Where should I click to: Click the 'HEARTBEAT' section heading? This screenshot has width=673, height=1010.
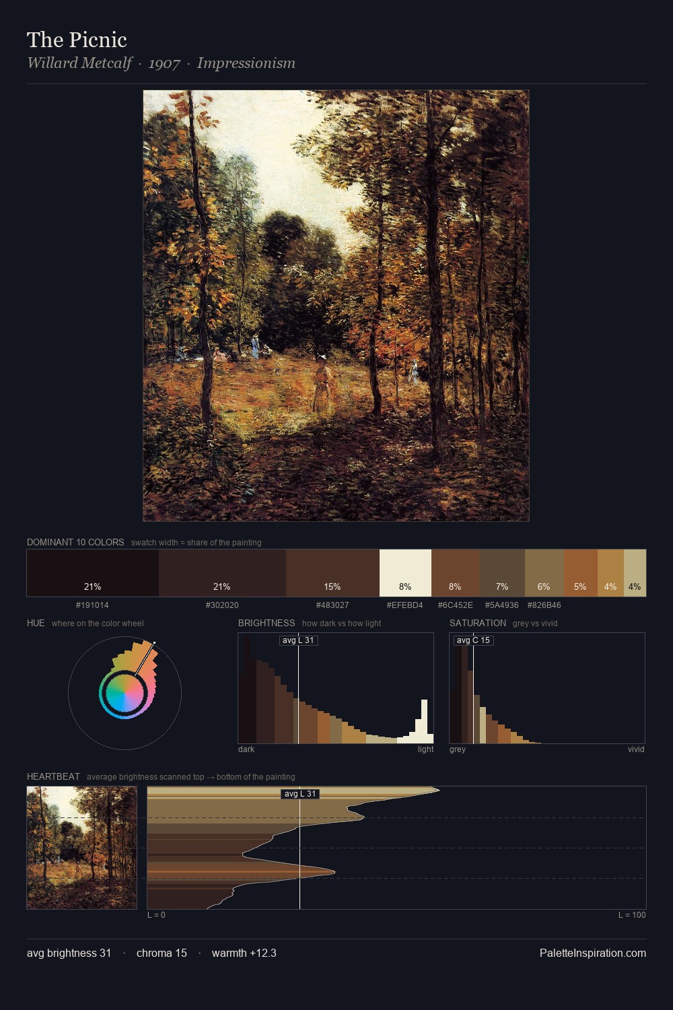point(53,776)
